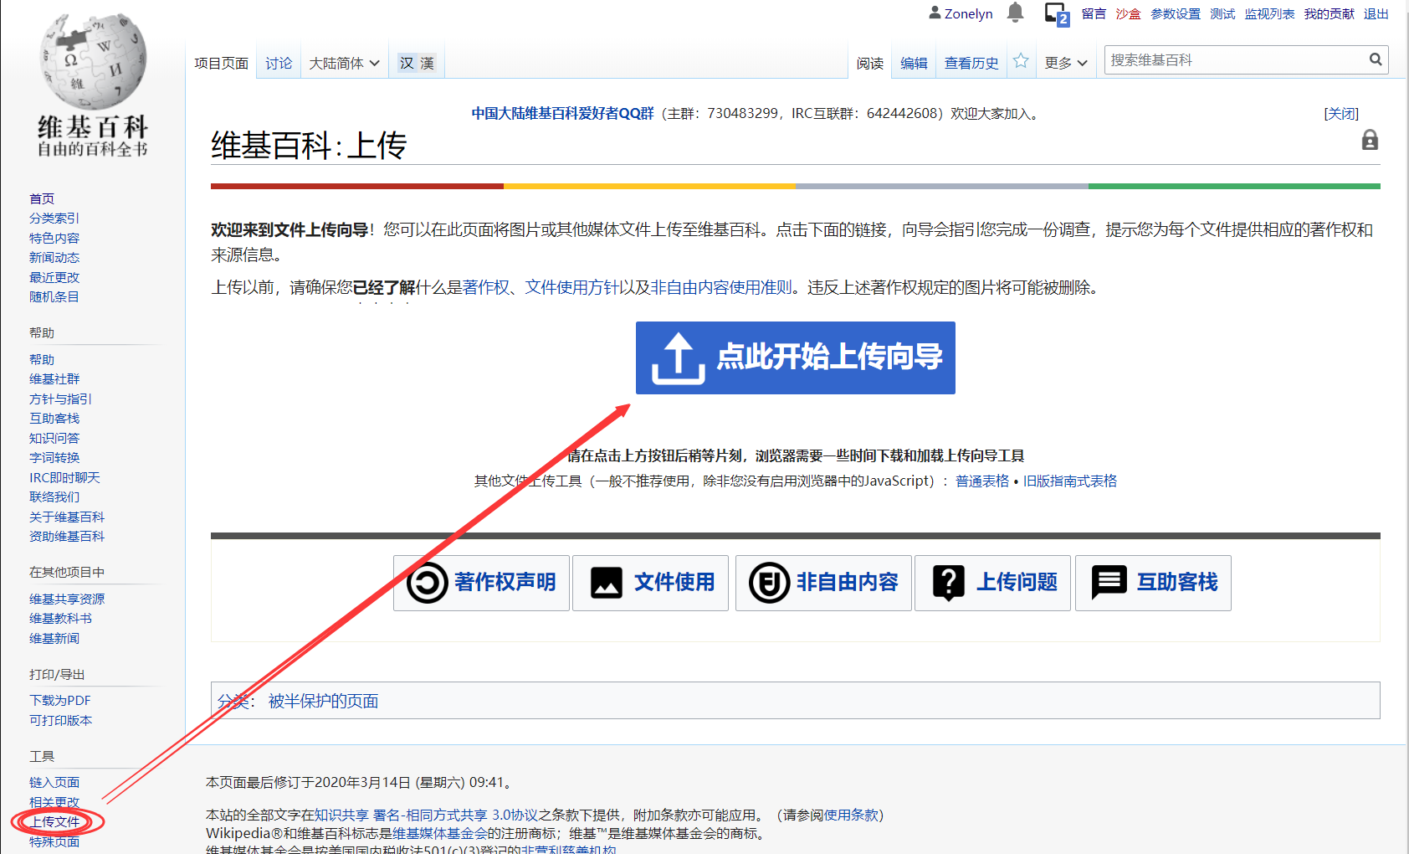The width and height of the screenshot is (1409, 854).
Task: Open 资助维基百科 in the sidebar
Action: click(x=67, y=536)
